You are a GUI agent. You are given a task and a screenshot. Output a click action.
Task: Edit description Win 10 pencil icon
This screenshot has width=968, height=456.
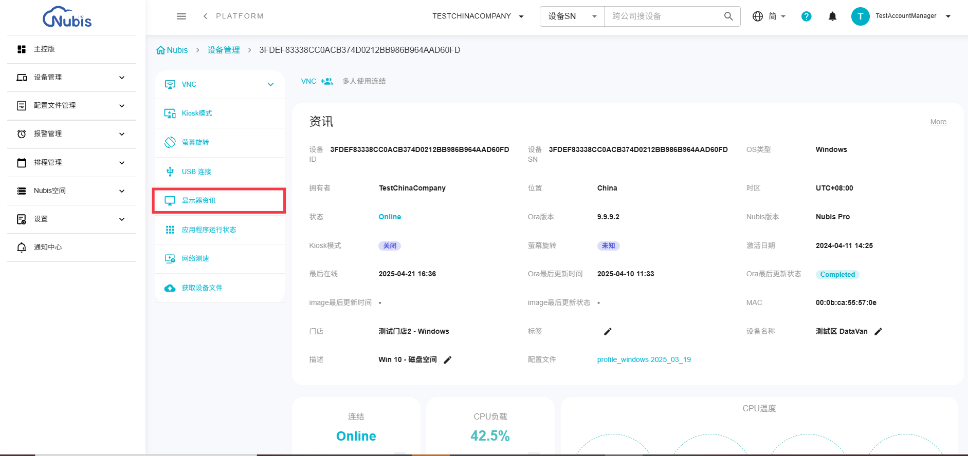(448, 359)
